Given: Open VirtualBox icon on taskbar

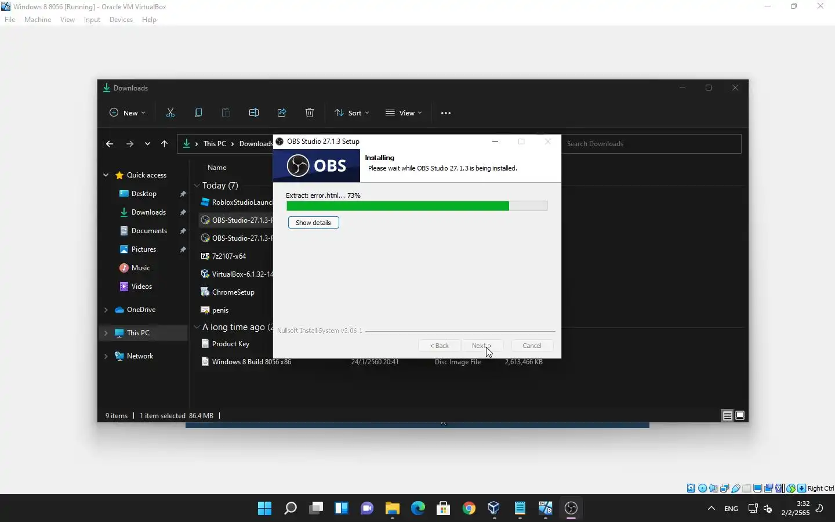Looking at the screenshot, I should [x=495, y=509].
